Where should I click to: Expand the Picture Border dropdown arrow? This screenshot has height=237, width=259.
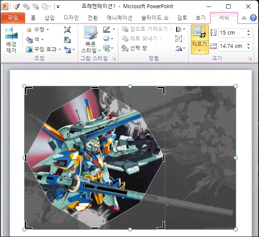[114, 29]
